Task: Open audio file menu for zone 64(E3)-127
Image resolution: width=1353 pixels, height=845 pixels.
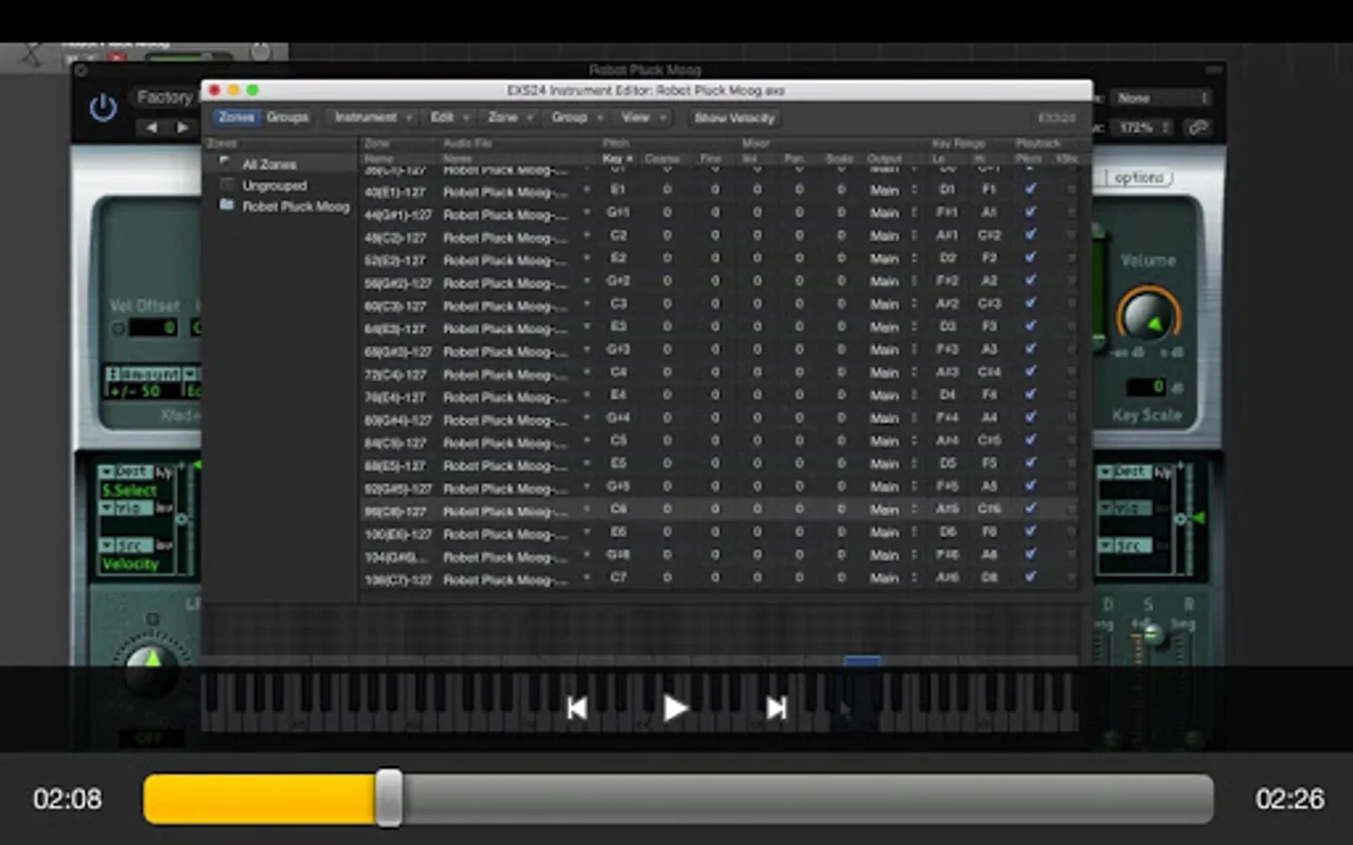Action: coord(586,328)
